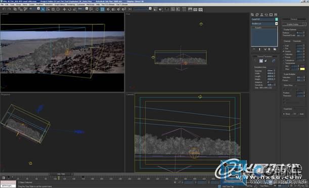
Task: Click the time slider handle on the track bar
Action: (x=61, y=174)
